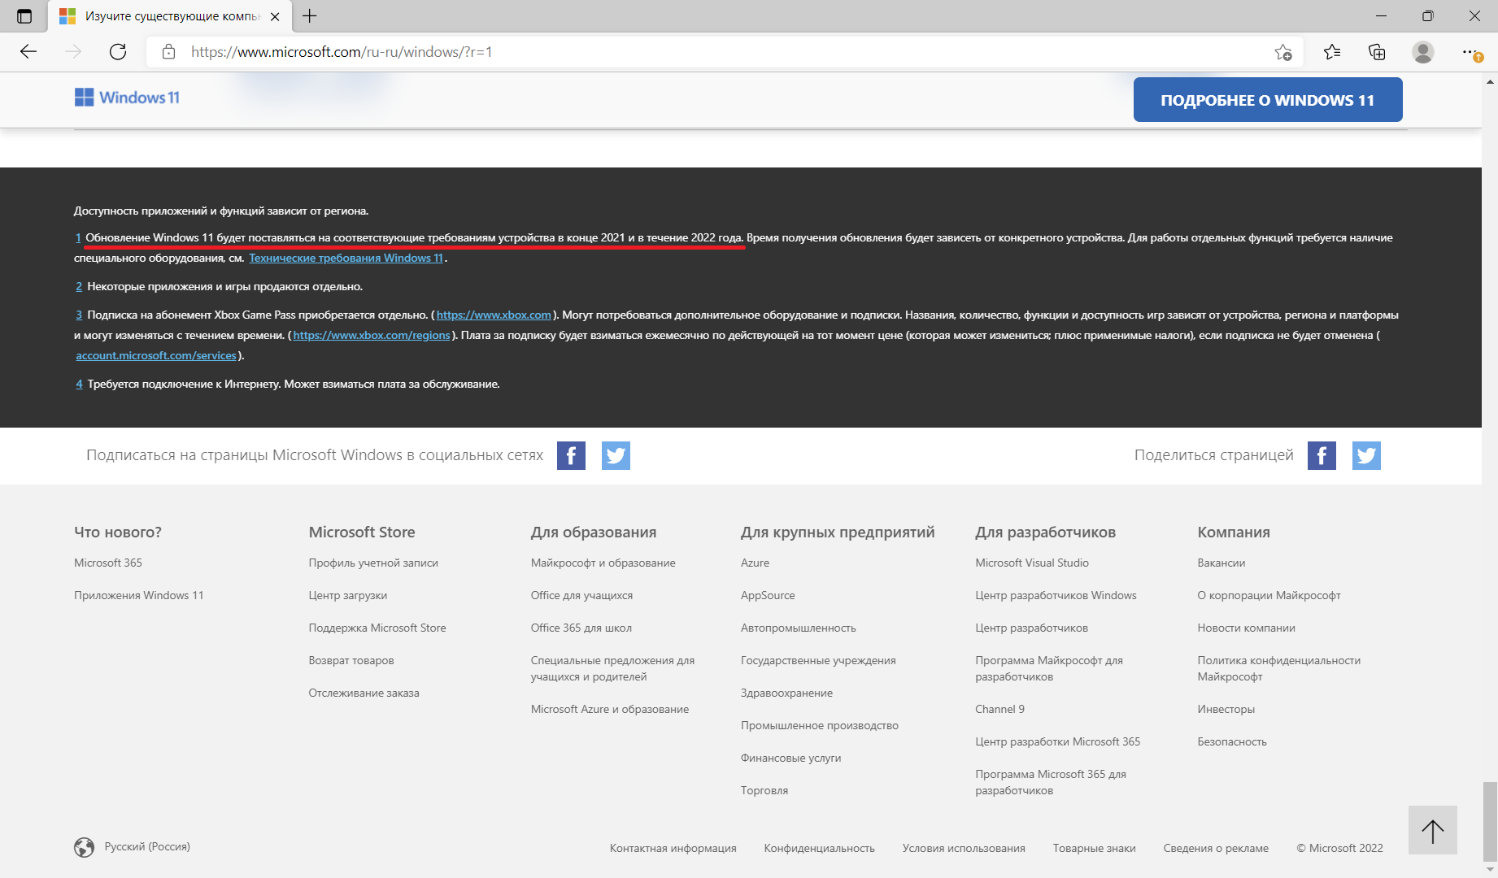Image resolution: width=1498 pixels, height=878 pixels.
Task: Select Русский (Россия) language link
Action: click(x=147, y=846)
